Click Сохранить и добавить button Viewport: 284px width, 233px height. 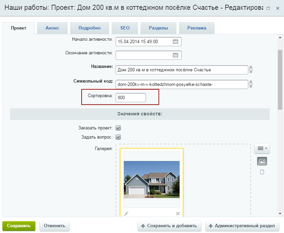click(x=169, y=226)
